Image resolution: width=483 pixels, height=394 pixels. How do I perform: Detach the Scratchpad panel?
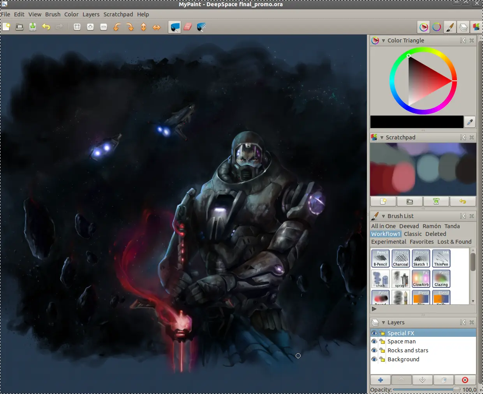click(x=463, y=137)
